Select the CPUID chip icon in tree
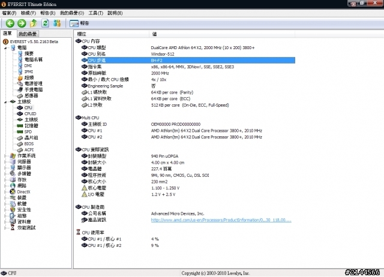Image resolution: width=384 pixels, height=277 pixels. click(20, 114)
